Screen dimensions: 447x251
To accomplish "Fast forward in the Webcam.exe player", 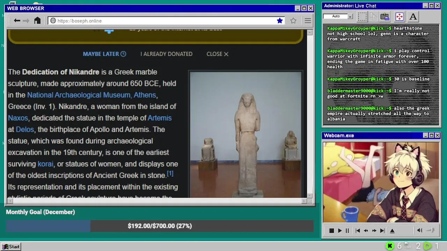I will [x=374, y=230].
